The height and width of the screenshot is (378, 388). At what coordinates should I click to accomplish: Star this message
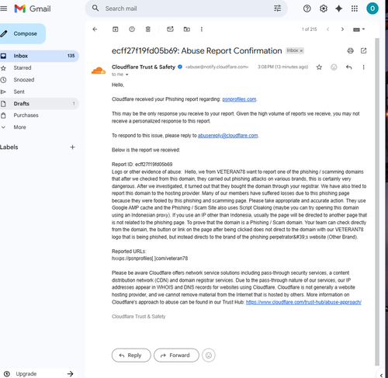click(x=319, y=68)
